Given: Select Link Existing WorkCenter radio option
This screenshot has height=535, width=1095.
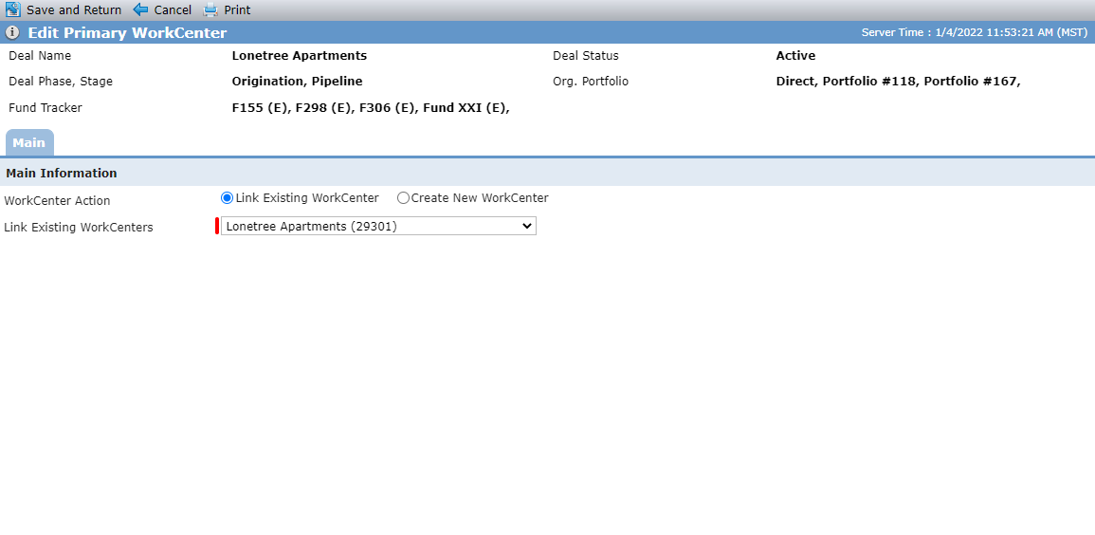Looking at the screenshot, I should 227,198.
